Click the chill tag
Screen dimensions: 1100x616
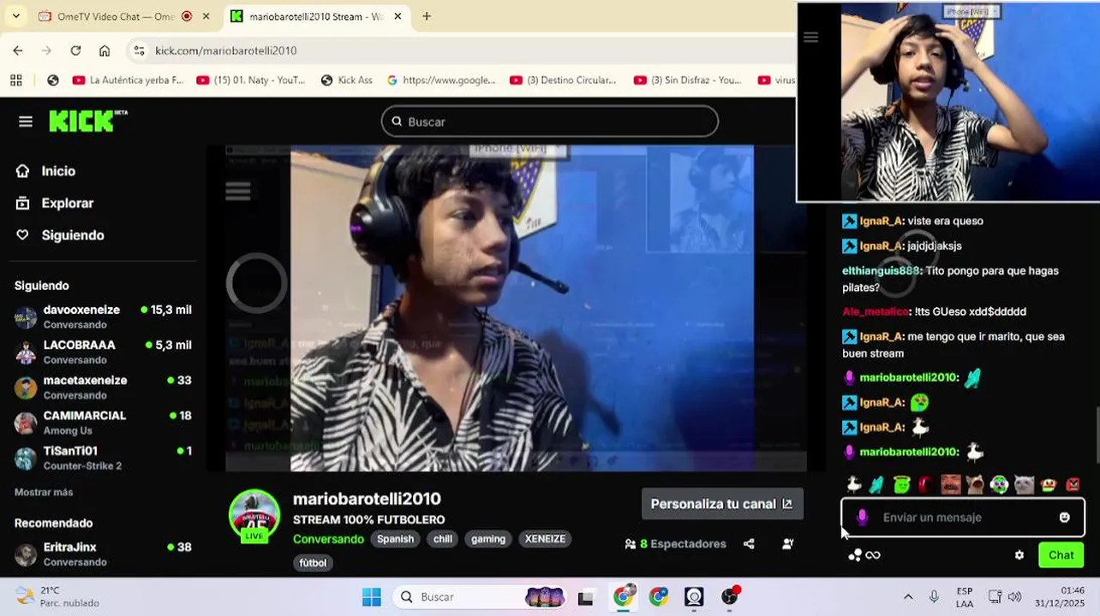click(x=442, y=539)
